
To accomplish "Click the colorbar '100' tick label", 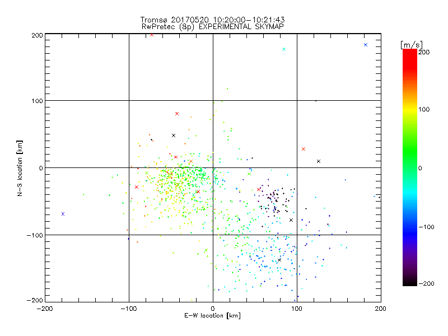I will pyautogui.click(x=424, y=109).
